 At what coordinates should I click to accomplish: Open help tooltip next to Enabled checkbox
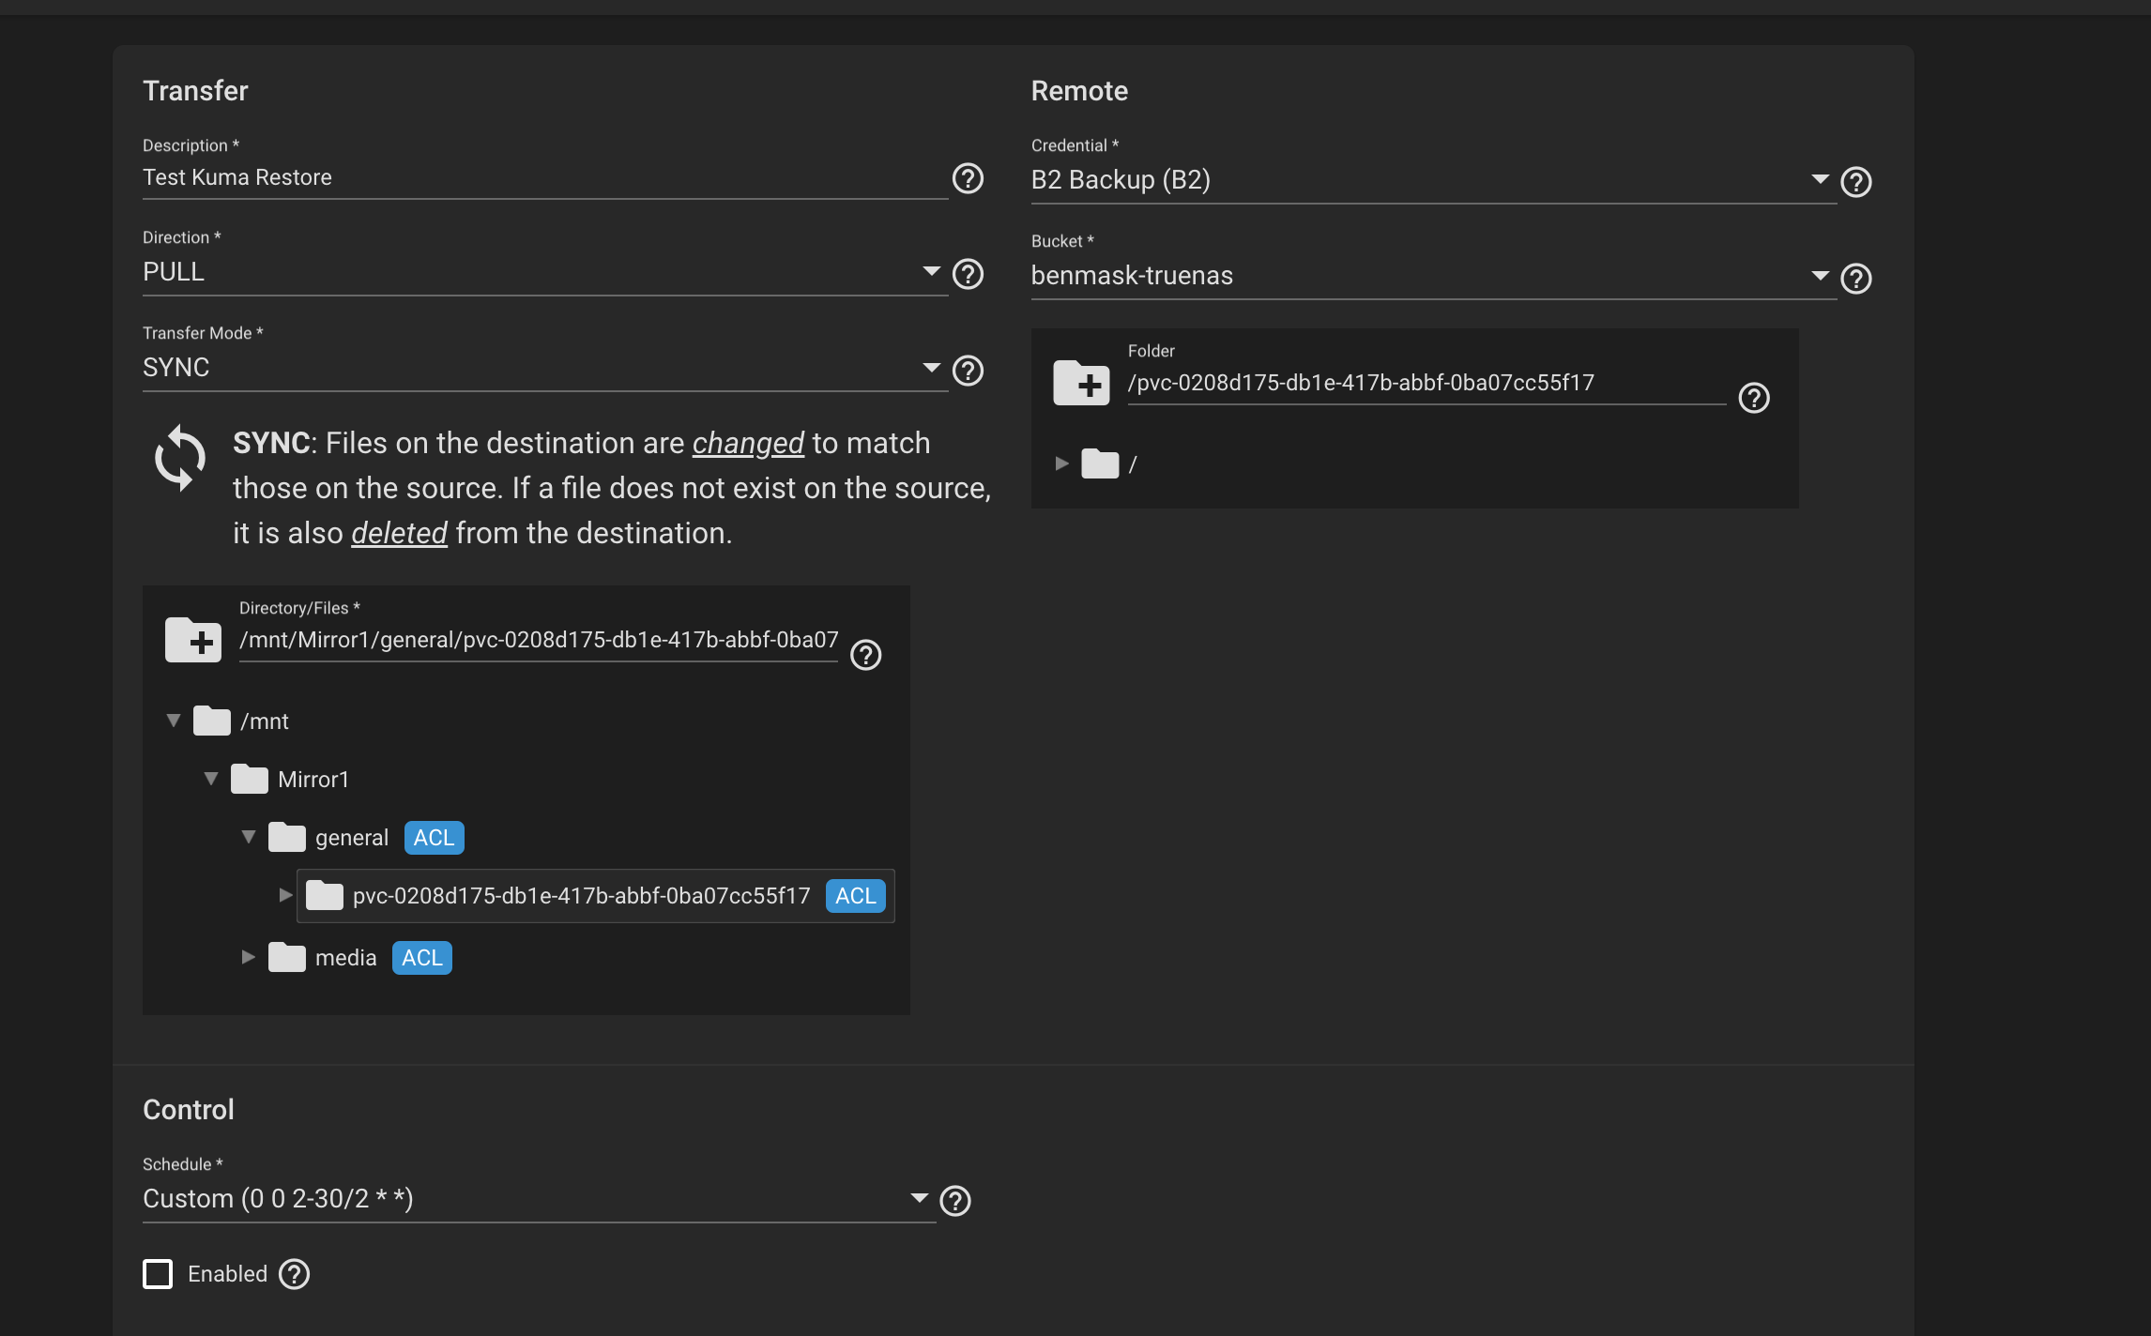[x=293, y=1274]
